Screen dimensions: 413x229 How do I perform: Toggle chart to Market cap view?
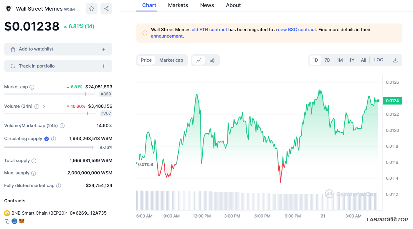(x=171, y=60)
